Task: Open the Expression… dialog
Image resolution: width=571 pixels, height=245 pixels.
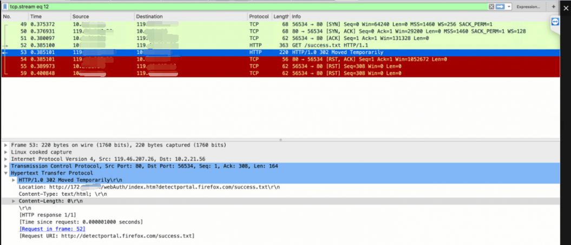Action: coord(528,6)
